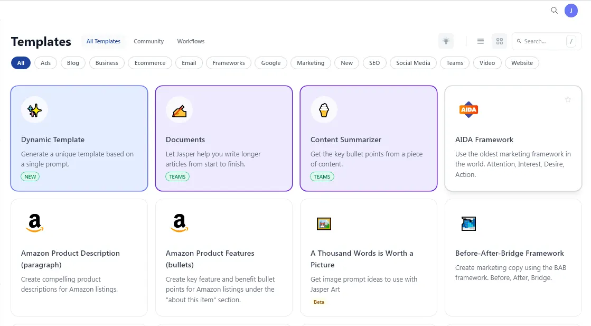This screenshot has height=326, width=591.
Task: Open the Community tab
Action: [148, 41]
